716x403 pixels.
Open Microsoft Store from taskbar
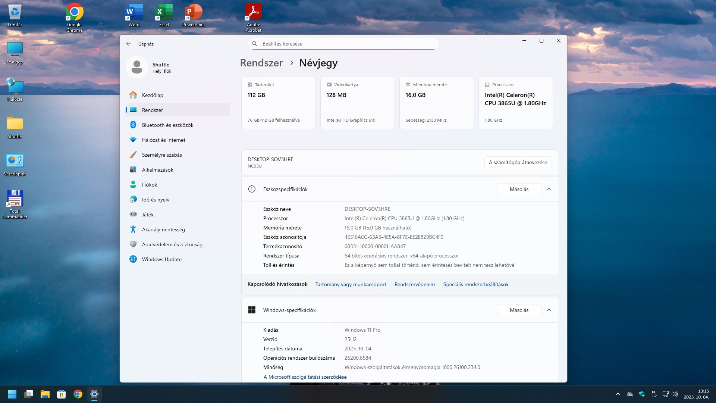click(61, 394)
